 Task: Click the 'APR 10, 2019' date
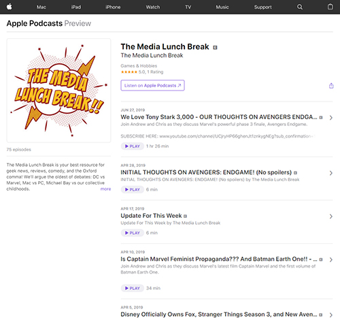133,252
